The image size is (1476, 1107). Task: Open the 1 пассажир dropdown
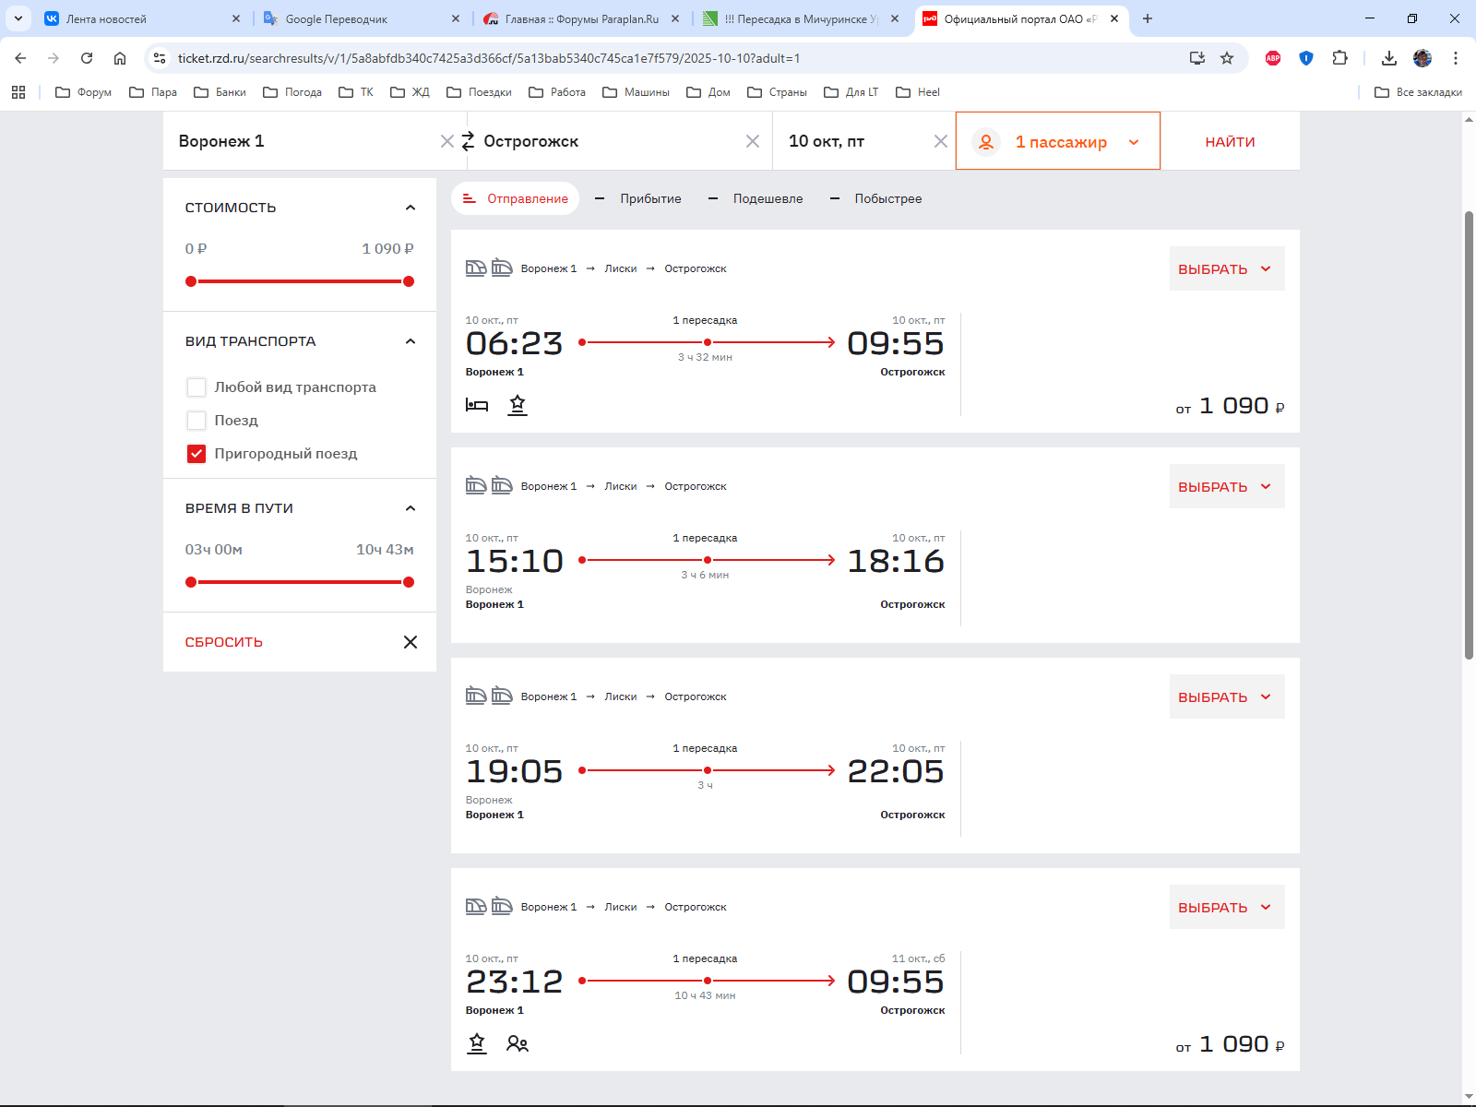click(1057, 142)
